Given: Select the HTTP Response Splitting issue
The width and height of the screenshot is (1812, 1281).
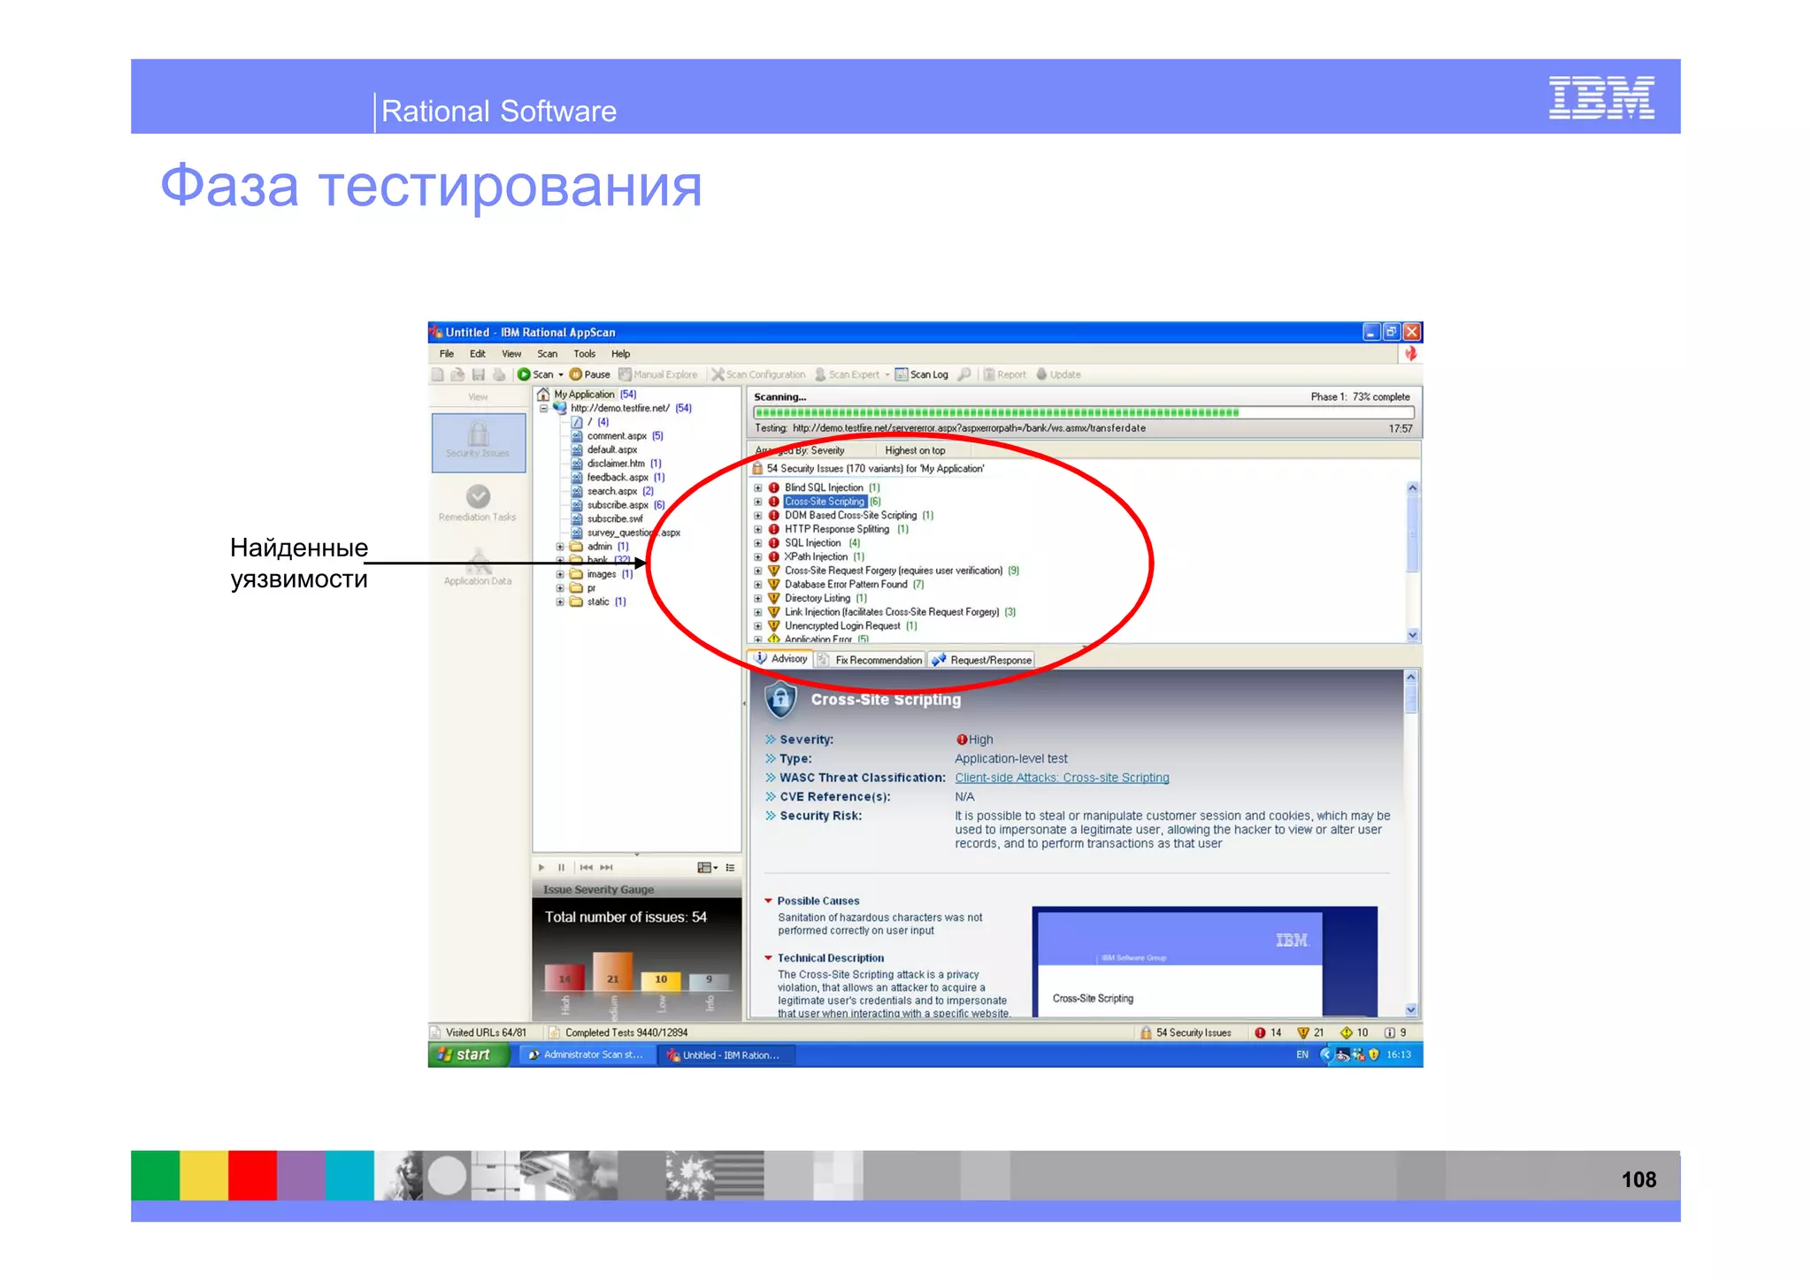Looking at the screenshot, I should pos(837,529).
